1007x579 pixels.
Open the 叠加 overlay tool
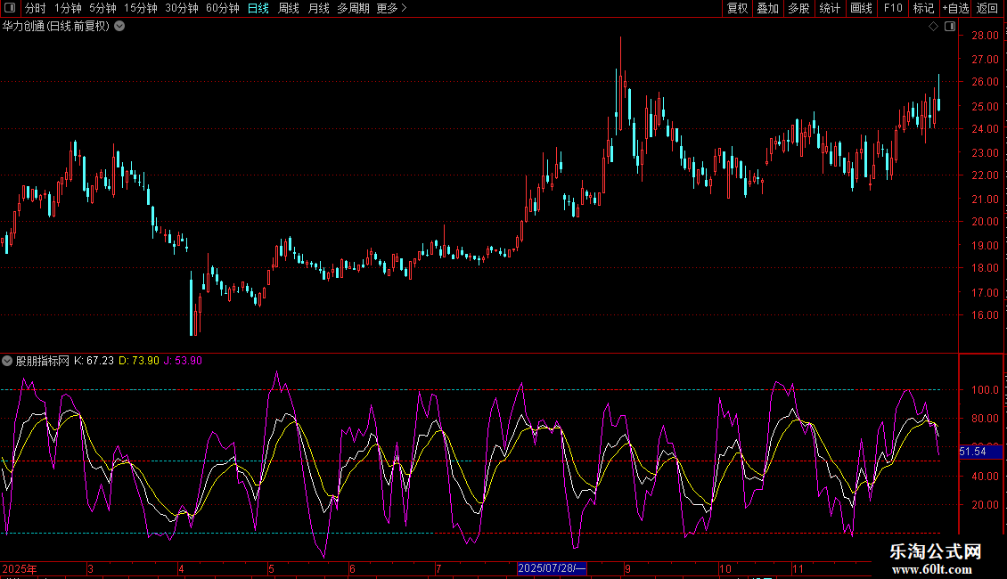coord(767,8)
